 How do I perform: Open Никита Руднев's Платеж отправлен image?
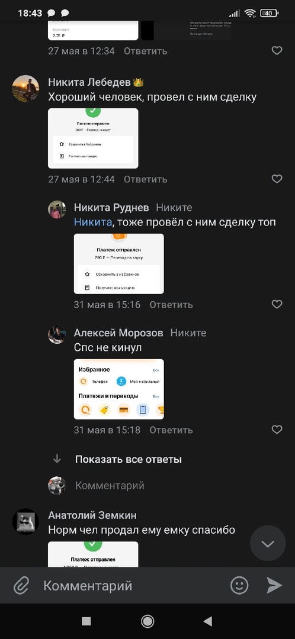pyautogui.click(x=118, y=264)
